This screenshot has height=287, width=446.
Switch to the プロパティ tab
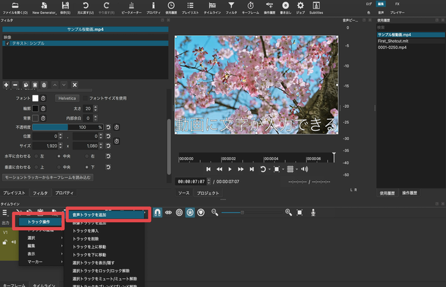pos(64,193)
